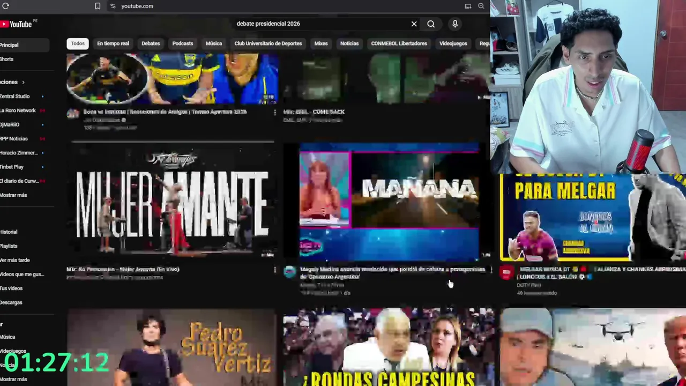Open the 'Mujer Amante (En Vivo)' video title

(x=123, y=270)
